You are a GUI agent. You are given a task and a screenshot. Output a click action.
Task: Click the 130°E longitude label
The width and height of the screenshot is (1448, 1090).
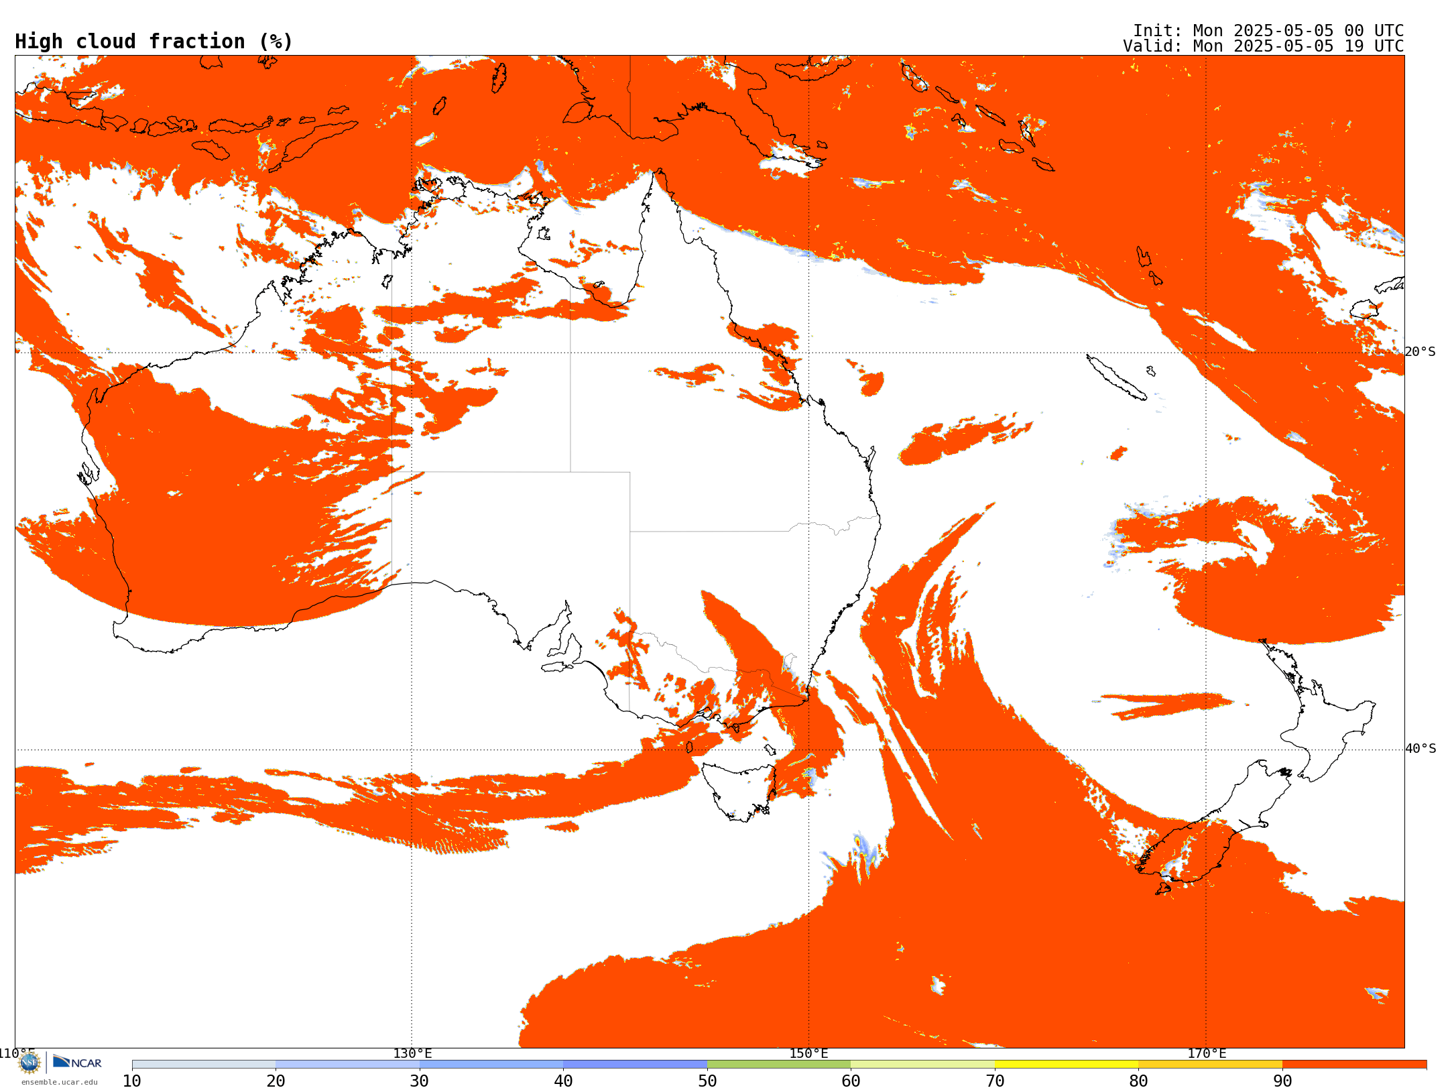pos(412,1053)
